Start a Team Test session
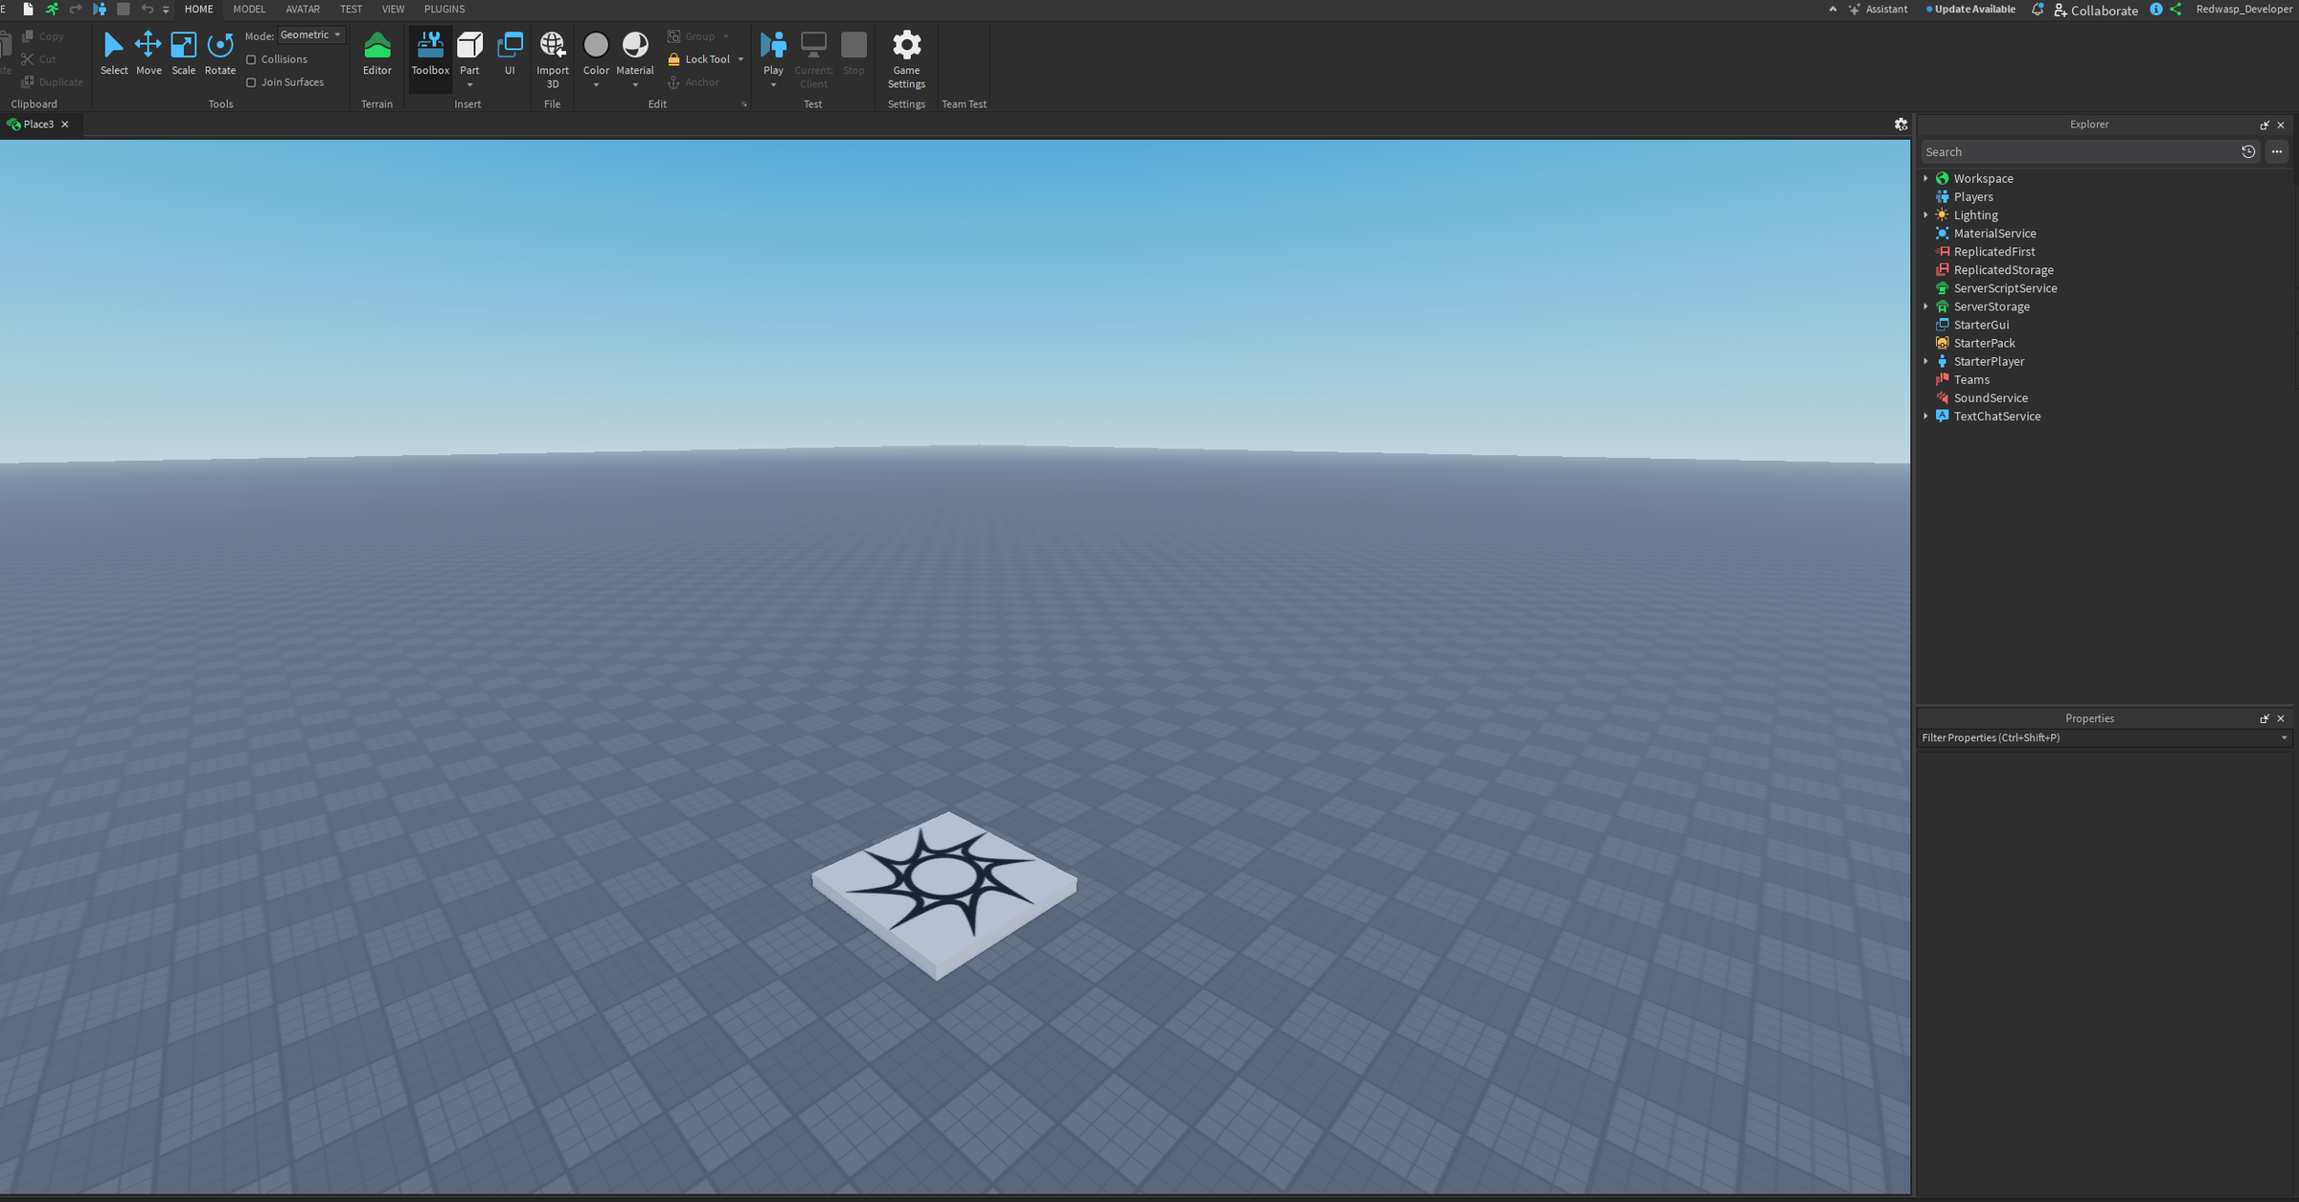2299x1202 pixels. point(964,57)
